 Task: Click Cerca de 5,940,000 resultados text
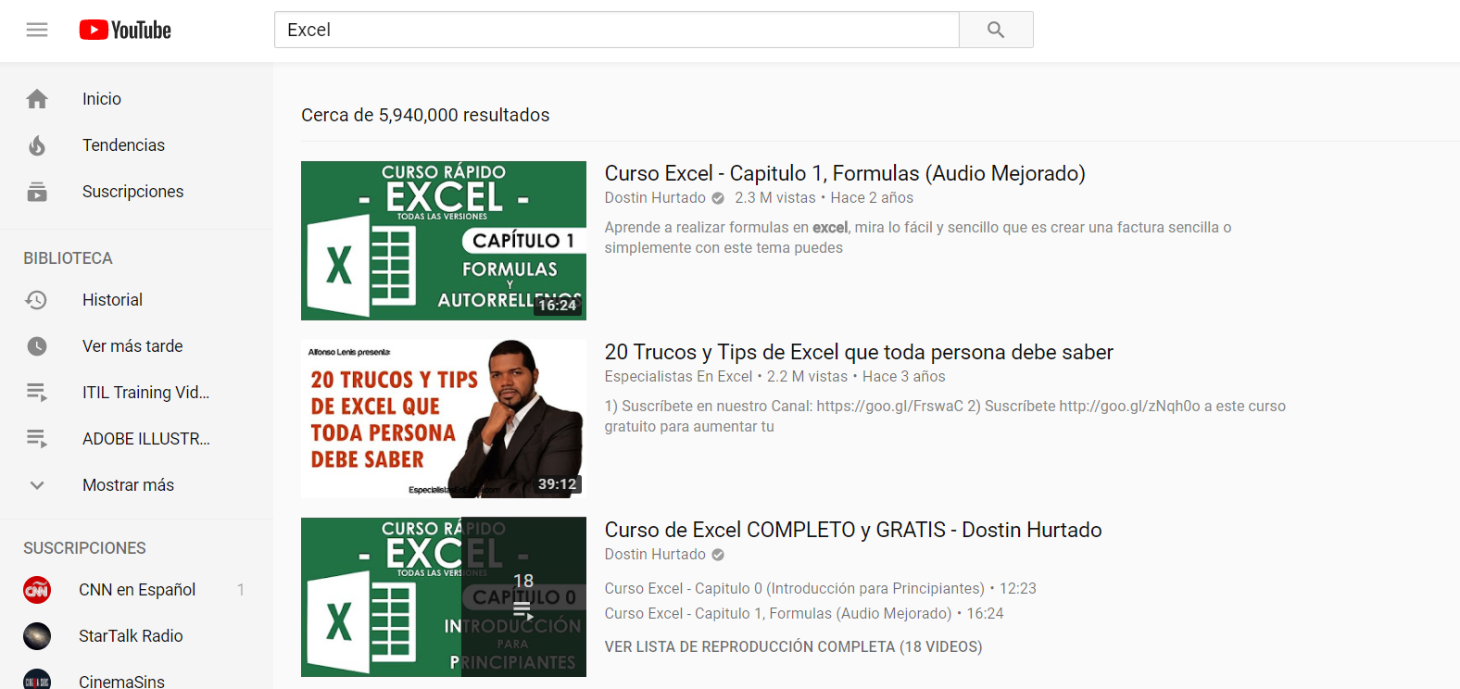[425, 115]
